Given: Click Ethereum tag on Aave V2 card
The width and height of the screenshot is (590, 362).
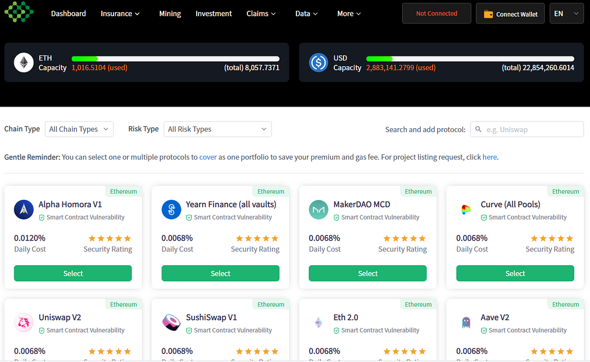Looking at the screenshot, I should pyautogui.click(x=565, y=305).
